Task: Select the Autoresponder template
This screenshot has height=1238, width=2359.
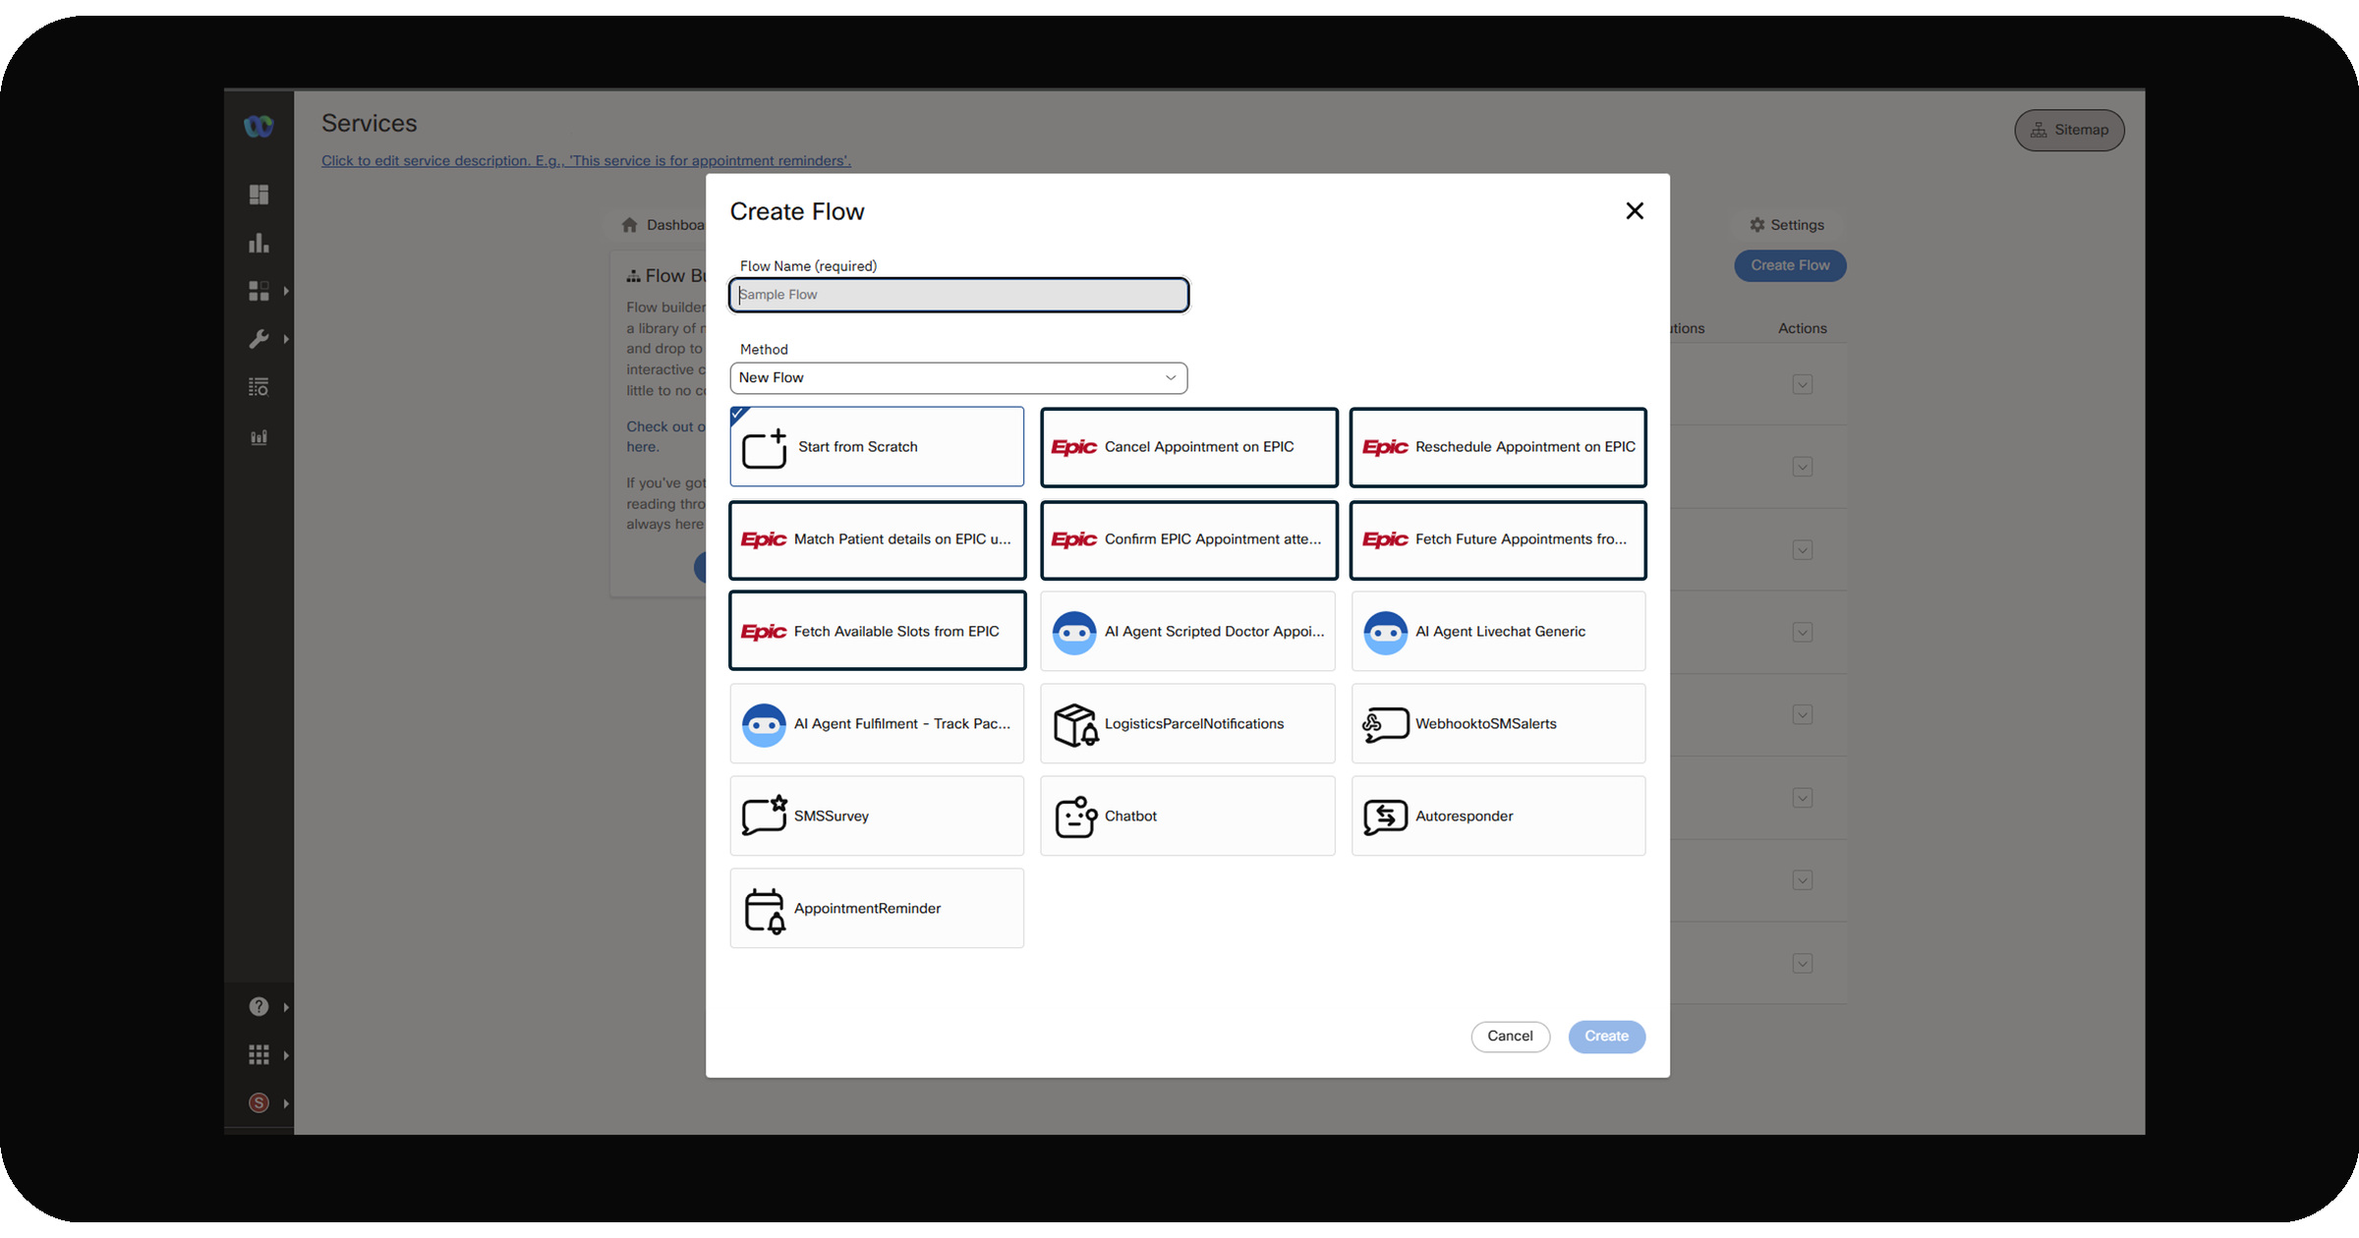Action: [x=1498, y=816]
